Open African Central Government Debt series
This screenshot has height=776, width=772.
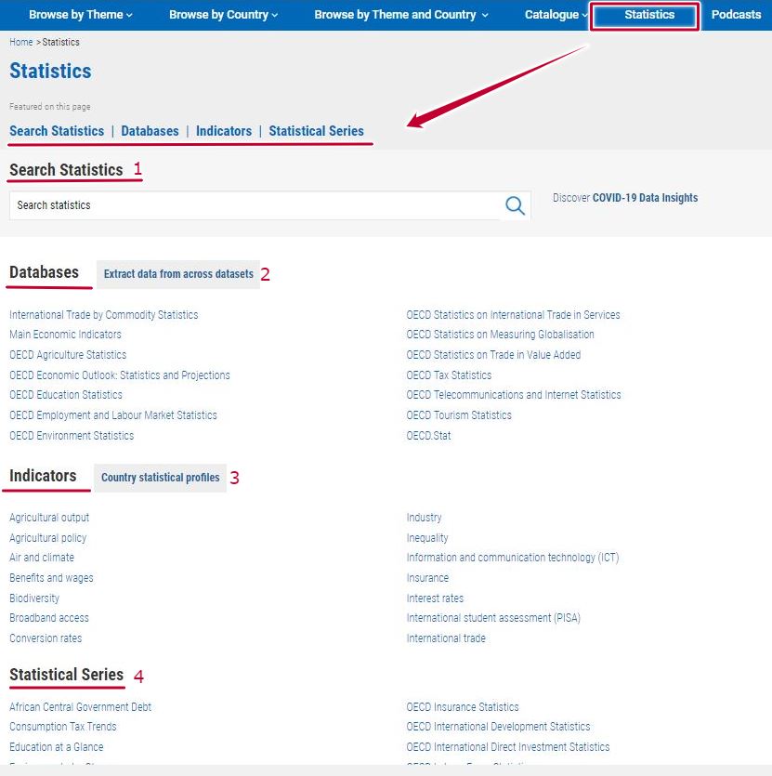tap(81, 707)
